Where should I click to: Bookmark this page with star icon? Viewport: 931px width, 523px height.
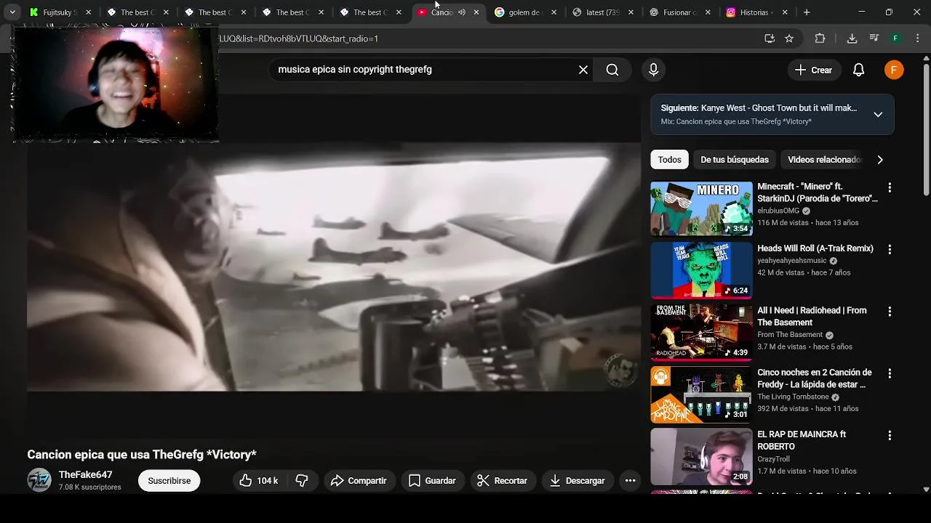click(789, 38)
